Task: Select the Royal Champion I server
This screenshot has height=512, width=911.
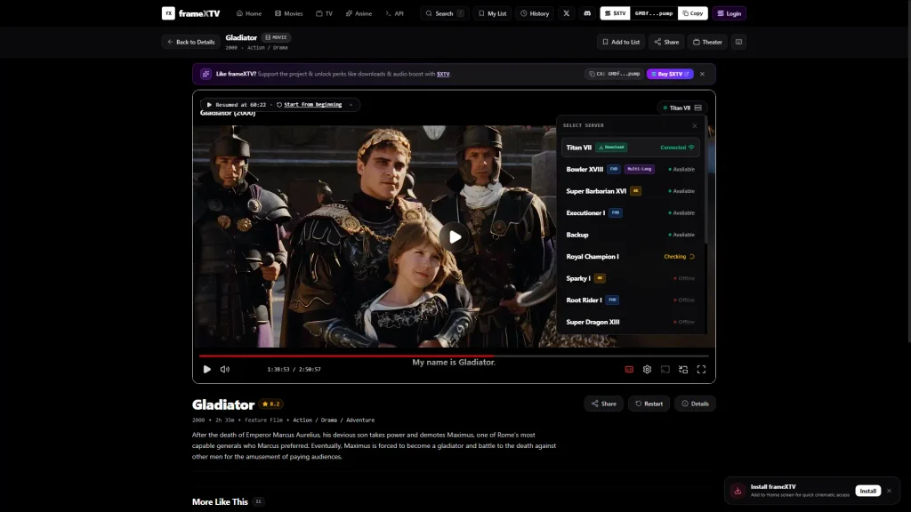Action: coord(631,257)
